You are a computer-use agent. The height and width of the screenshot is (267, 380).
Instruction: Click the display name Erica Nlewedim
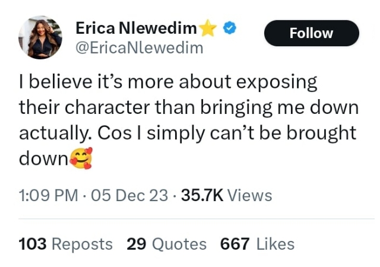pyautogui.click(x=137, y=28)
